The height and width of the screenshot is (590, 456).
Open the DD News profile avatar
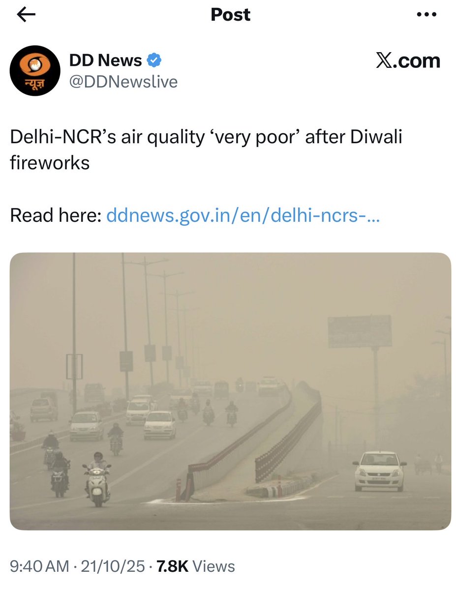[34, 71]
